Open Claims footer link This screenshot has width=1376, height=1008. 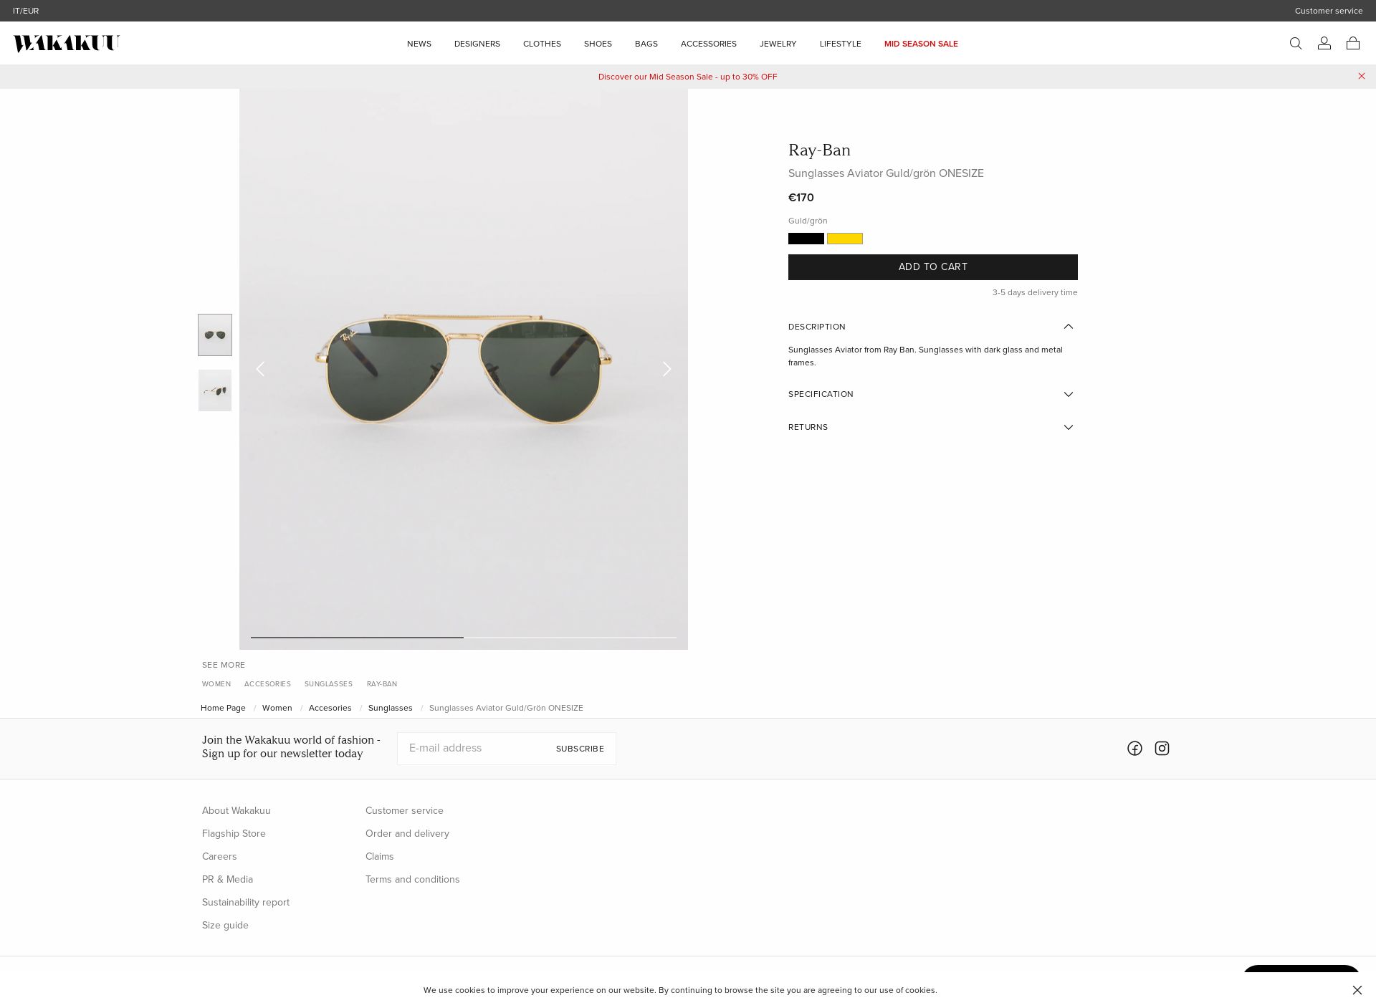pos(380,857)
